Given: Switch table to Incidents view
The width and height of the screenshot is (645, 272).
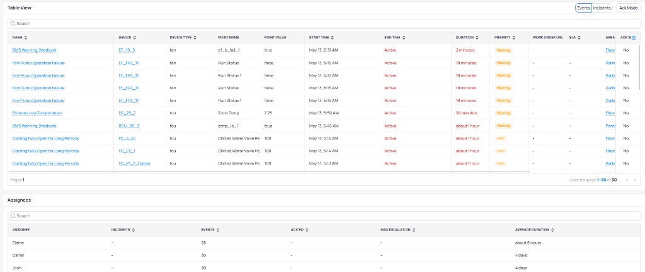Looking at the screenshot, I should point(602,8).
